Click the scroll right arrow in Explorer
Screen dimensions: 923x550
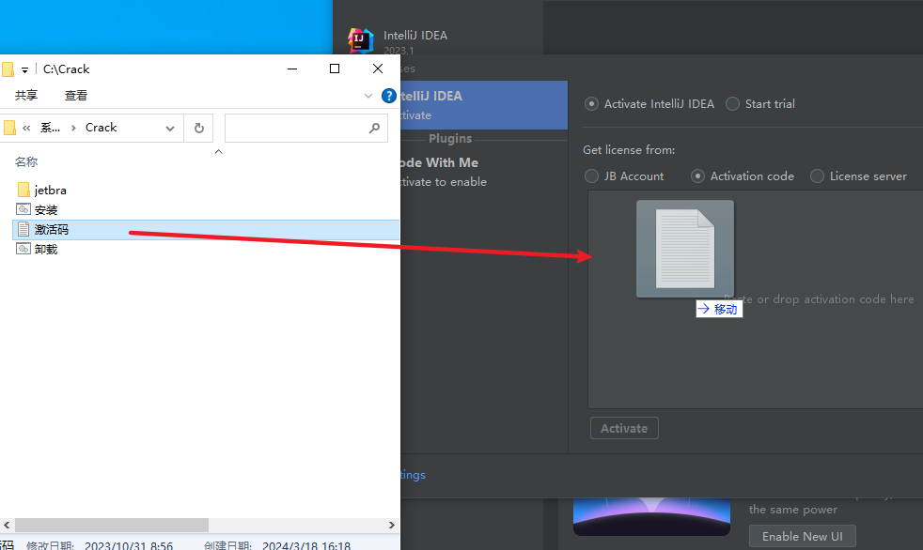pyautogui.click(x=392, y=525)
